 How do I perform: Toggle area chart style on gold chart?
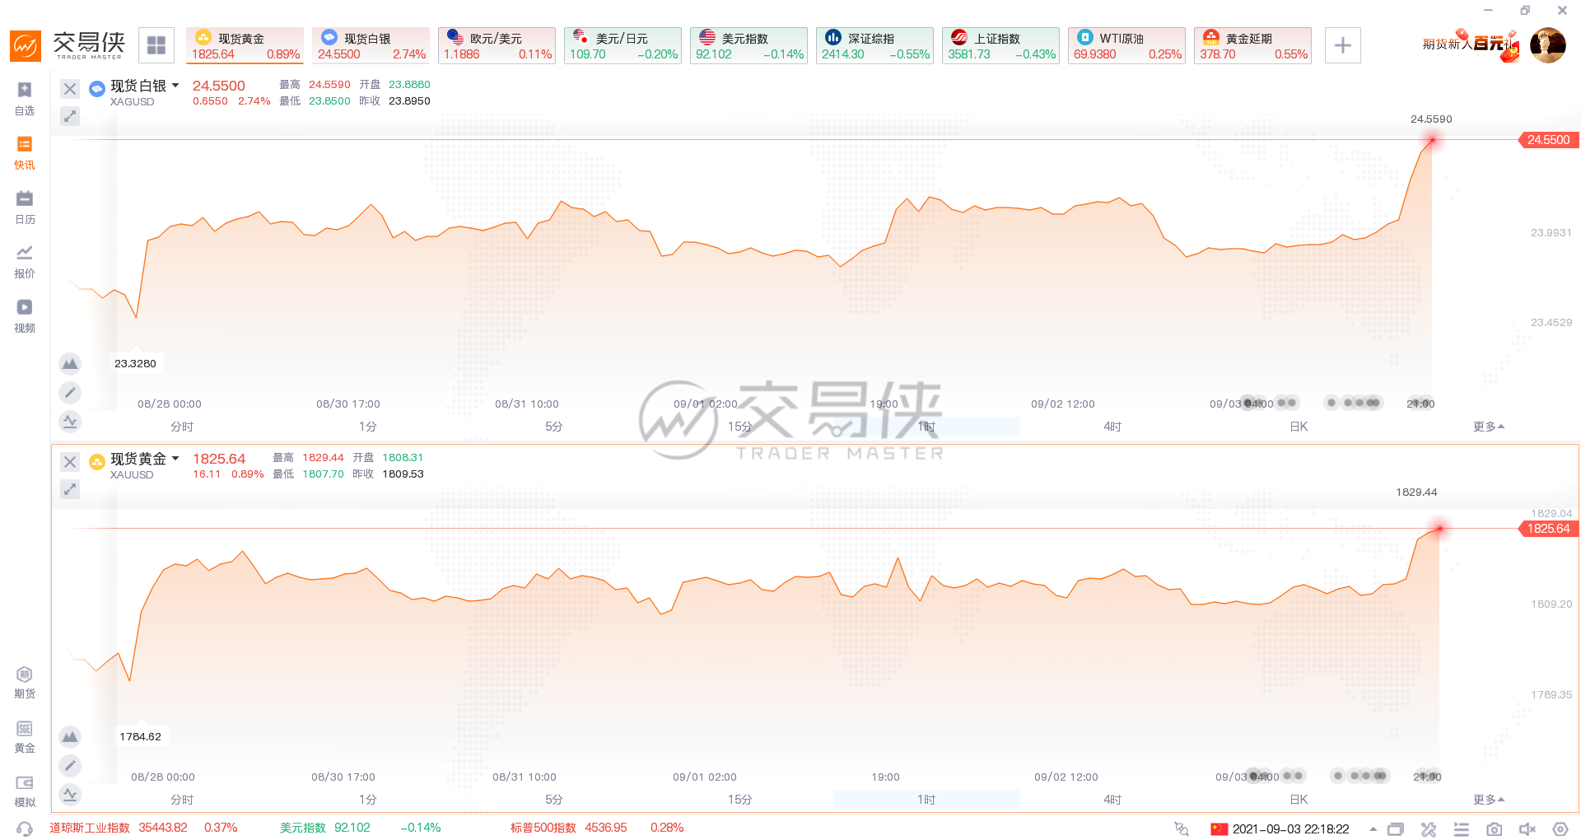70,736
